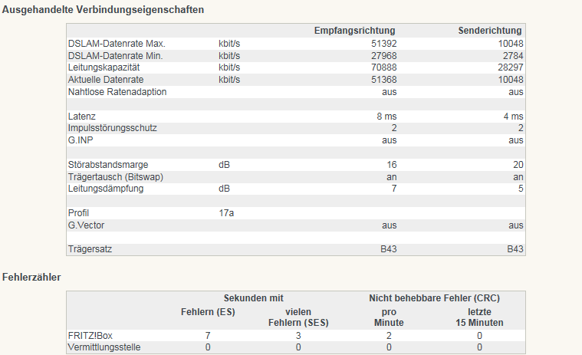Click the Senderichtung column header
Screen dimensions: 582x355
489,31
